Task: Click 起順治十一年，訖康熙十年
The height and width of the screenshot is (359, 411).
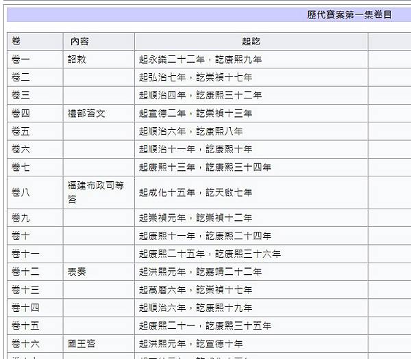Action: point(195,149)
